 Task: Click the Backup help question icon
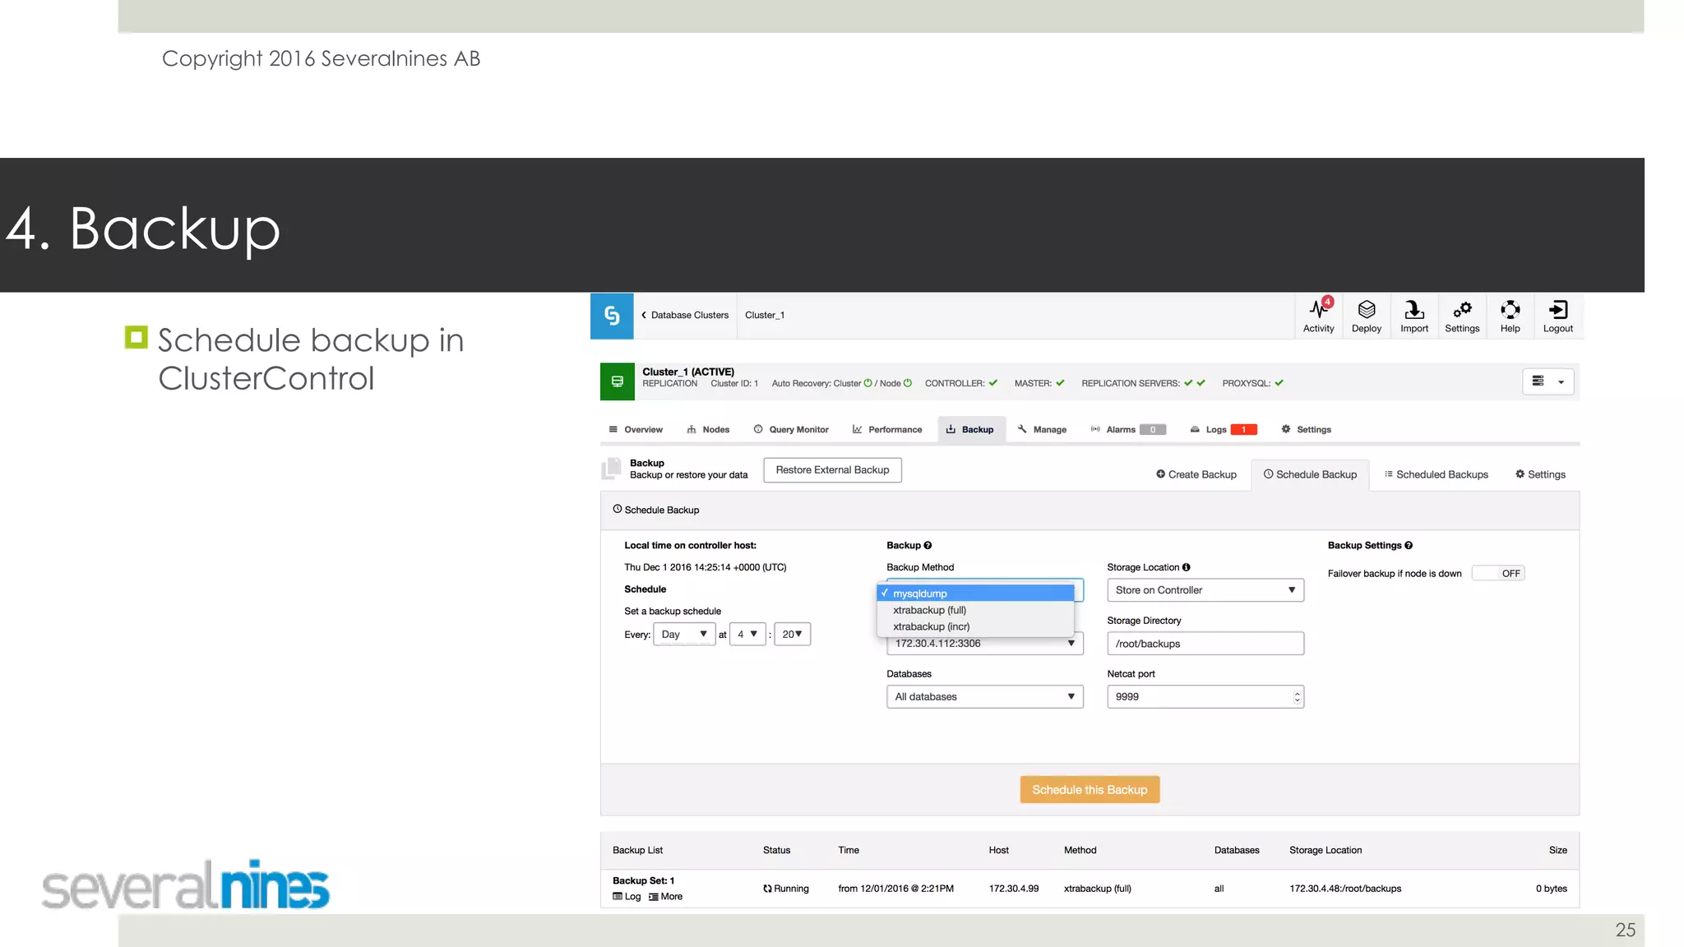coord(928,546)
